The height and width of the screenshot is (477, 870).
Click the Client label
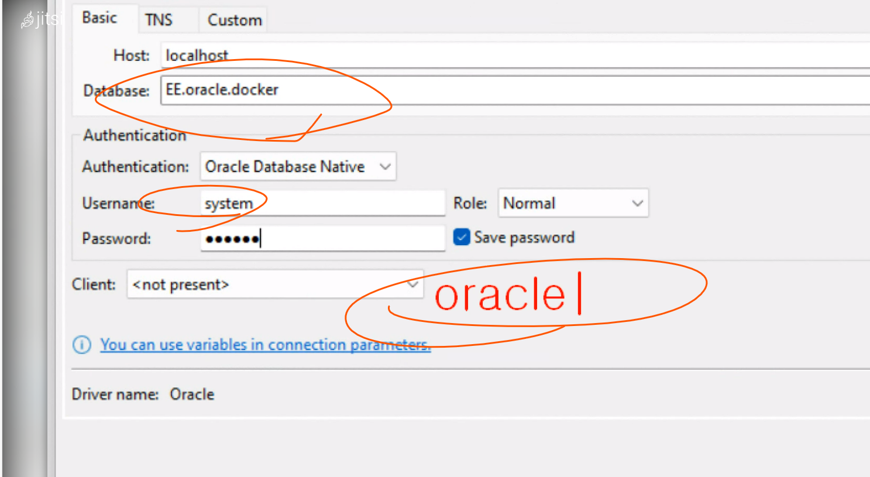click(94, 284)
